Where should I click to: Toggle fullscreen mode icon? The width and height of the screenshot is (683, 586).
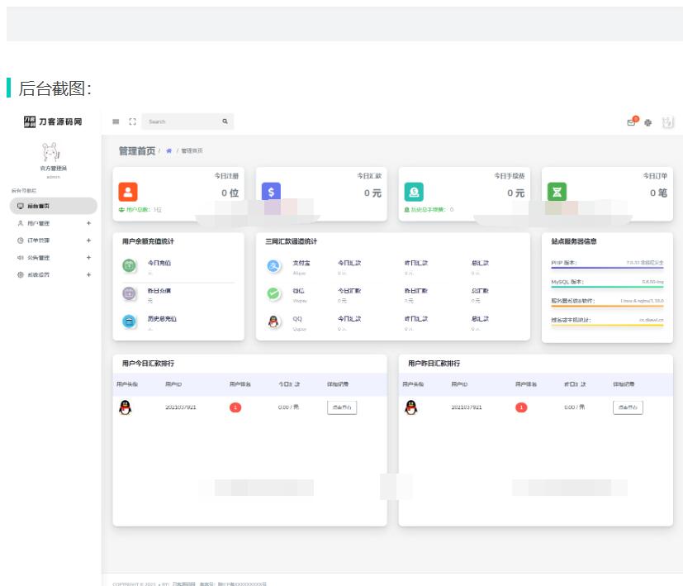point(131,121)
